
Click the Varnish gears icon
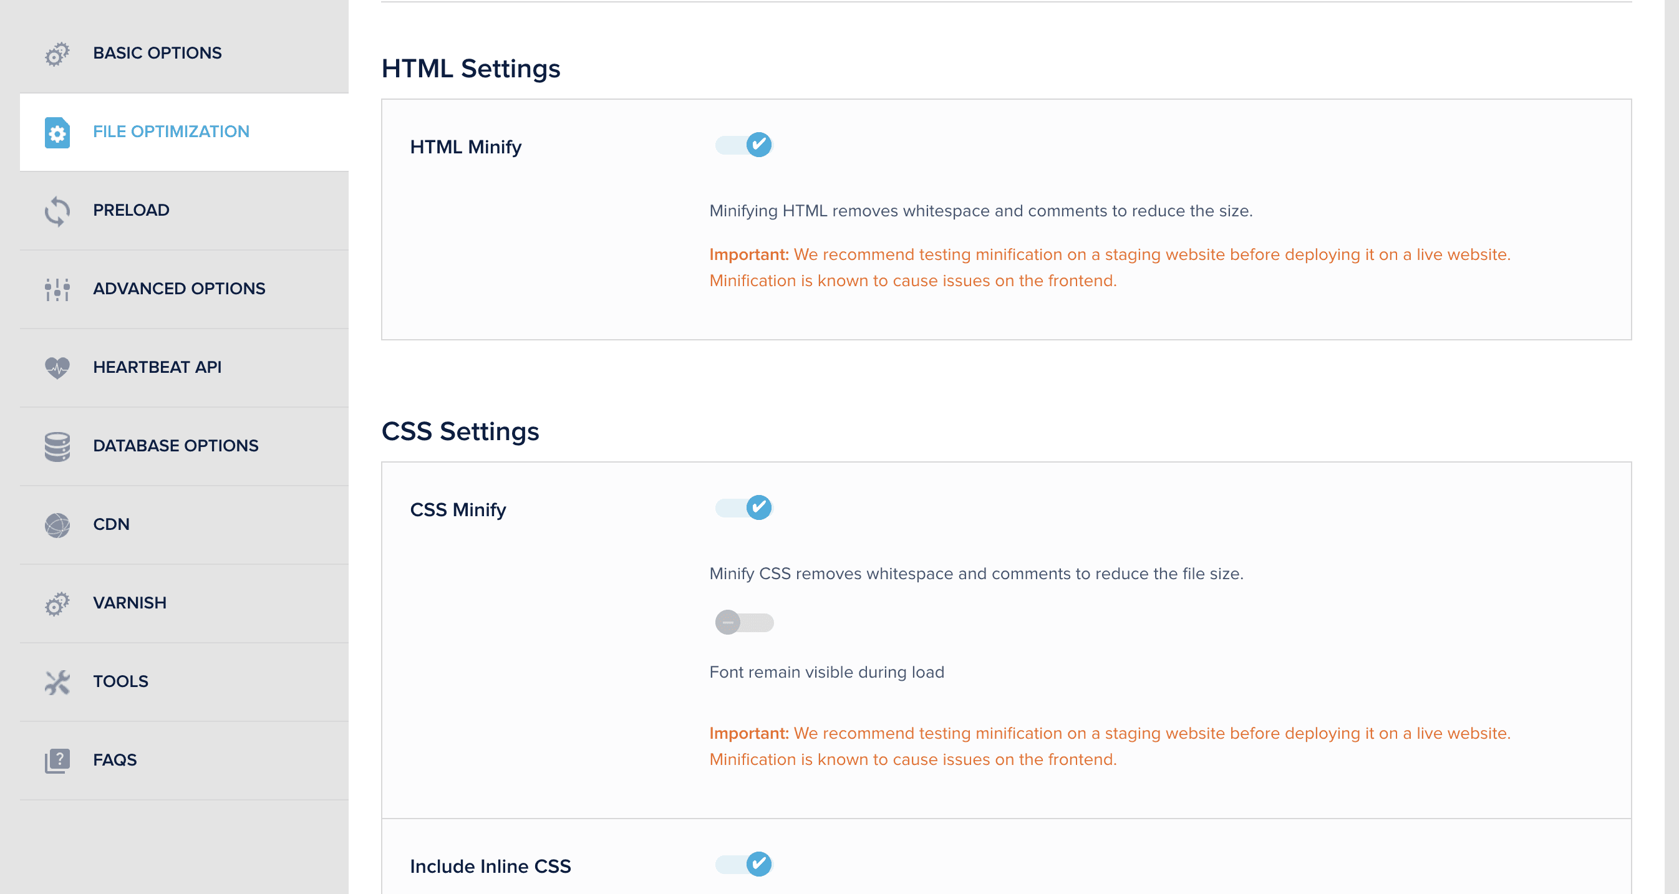pos(57,604)
